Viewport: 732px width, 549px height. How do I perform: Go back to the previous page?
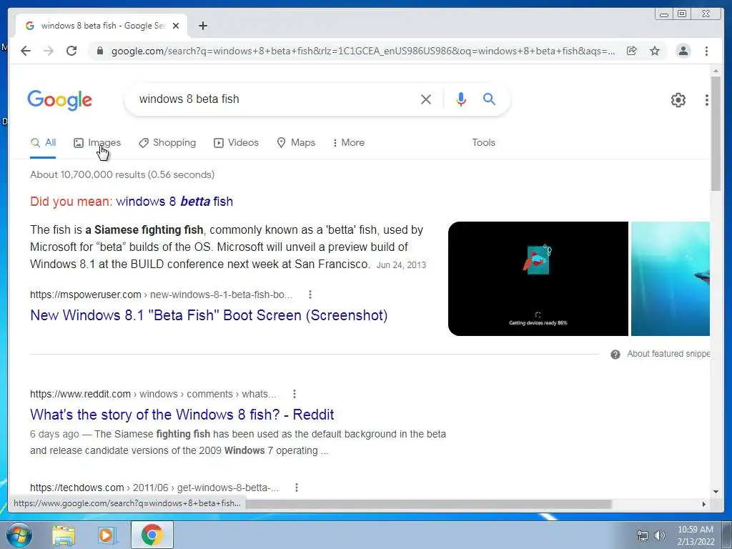[26, 51]
